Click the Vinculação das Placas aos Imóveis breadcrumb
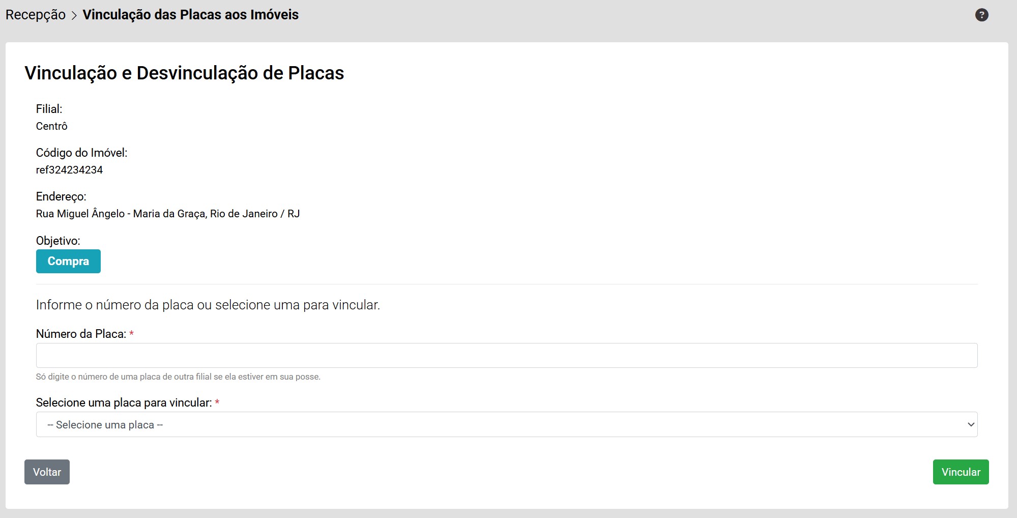The height and width of the screenshot is (518, 1017). point(190,15)
